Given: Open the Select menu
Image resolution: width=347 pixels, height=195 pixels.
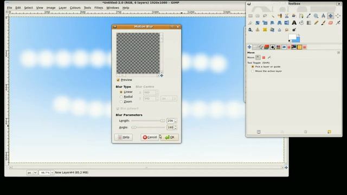Looking at the screenshot, I should coord(28,8).
